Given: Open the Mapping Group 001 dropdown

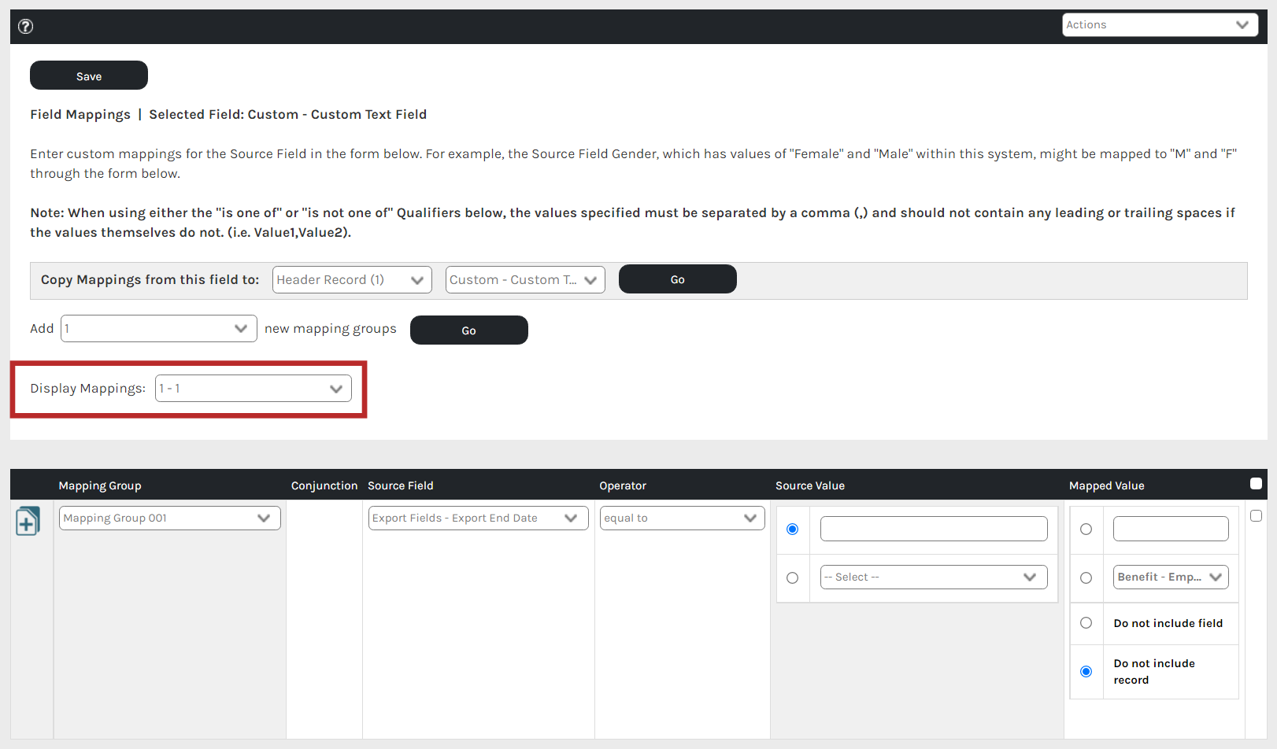Looking at the screenshot, I should (170, 518).
